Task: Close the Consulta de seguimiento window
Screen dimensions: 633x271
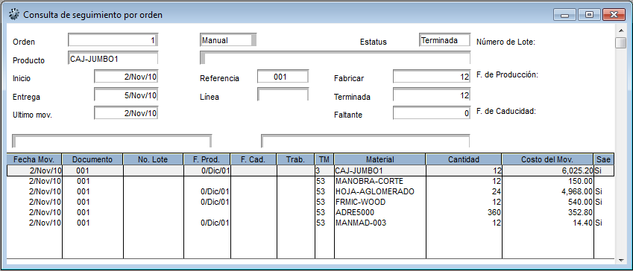Action: point(614,15)
